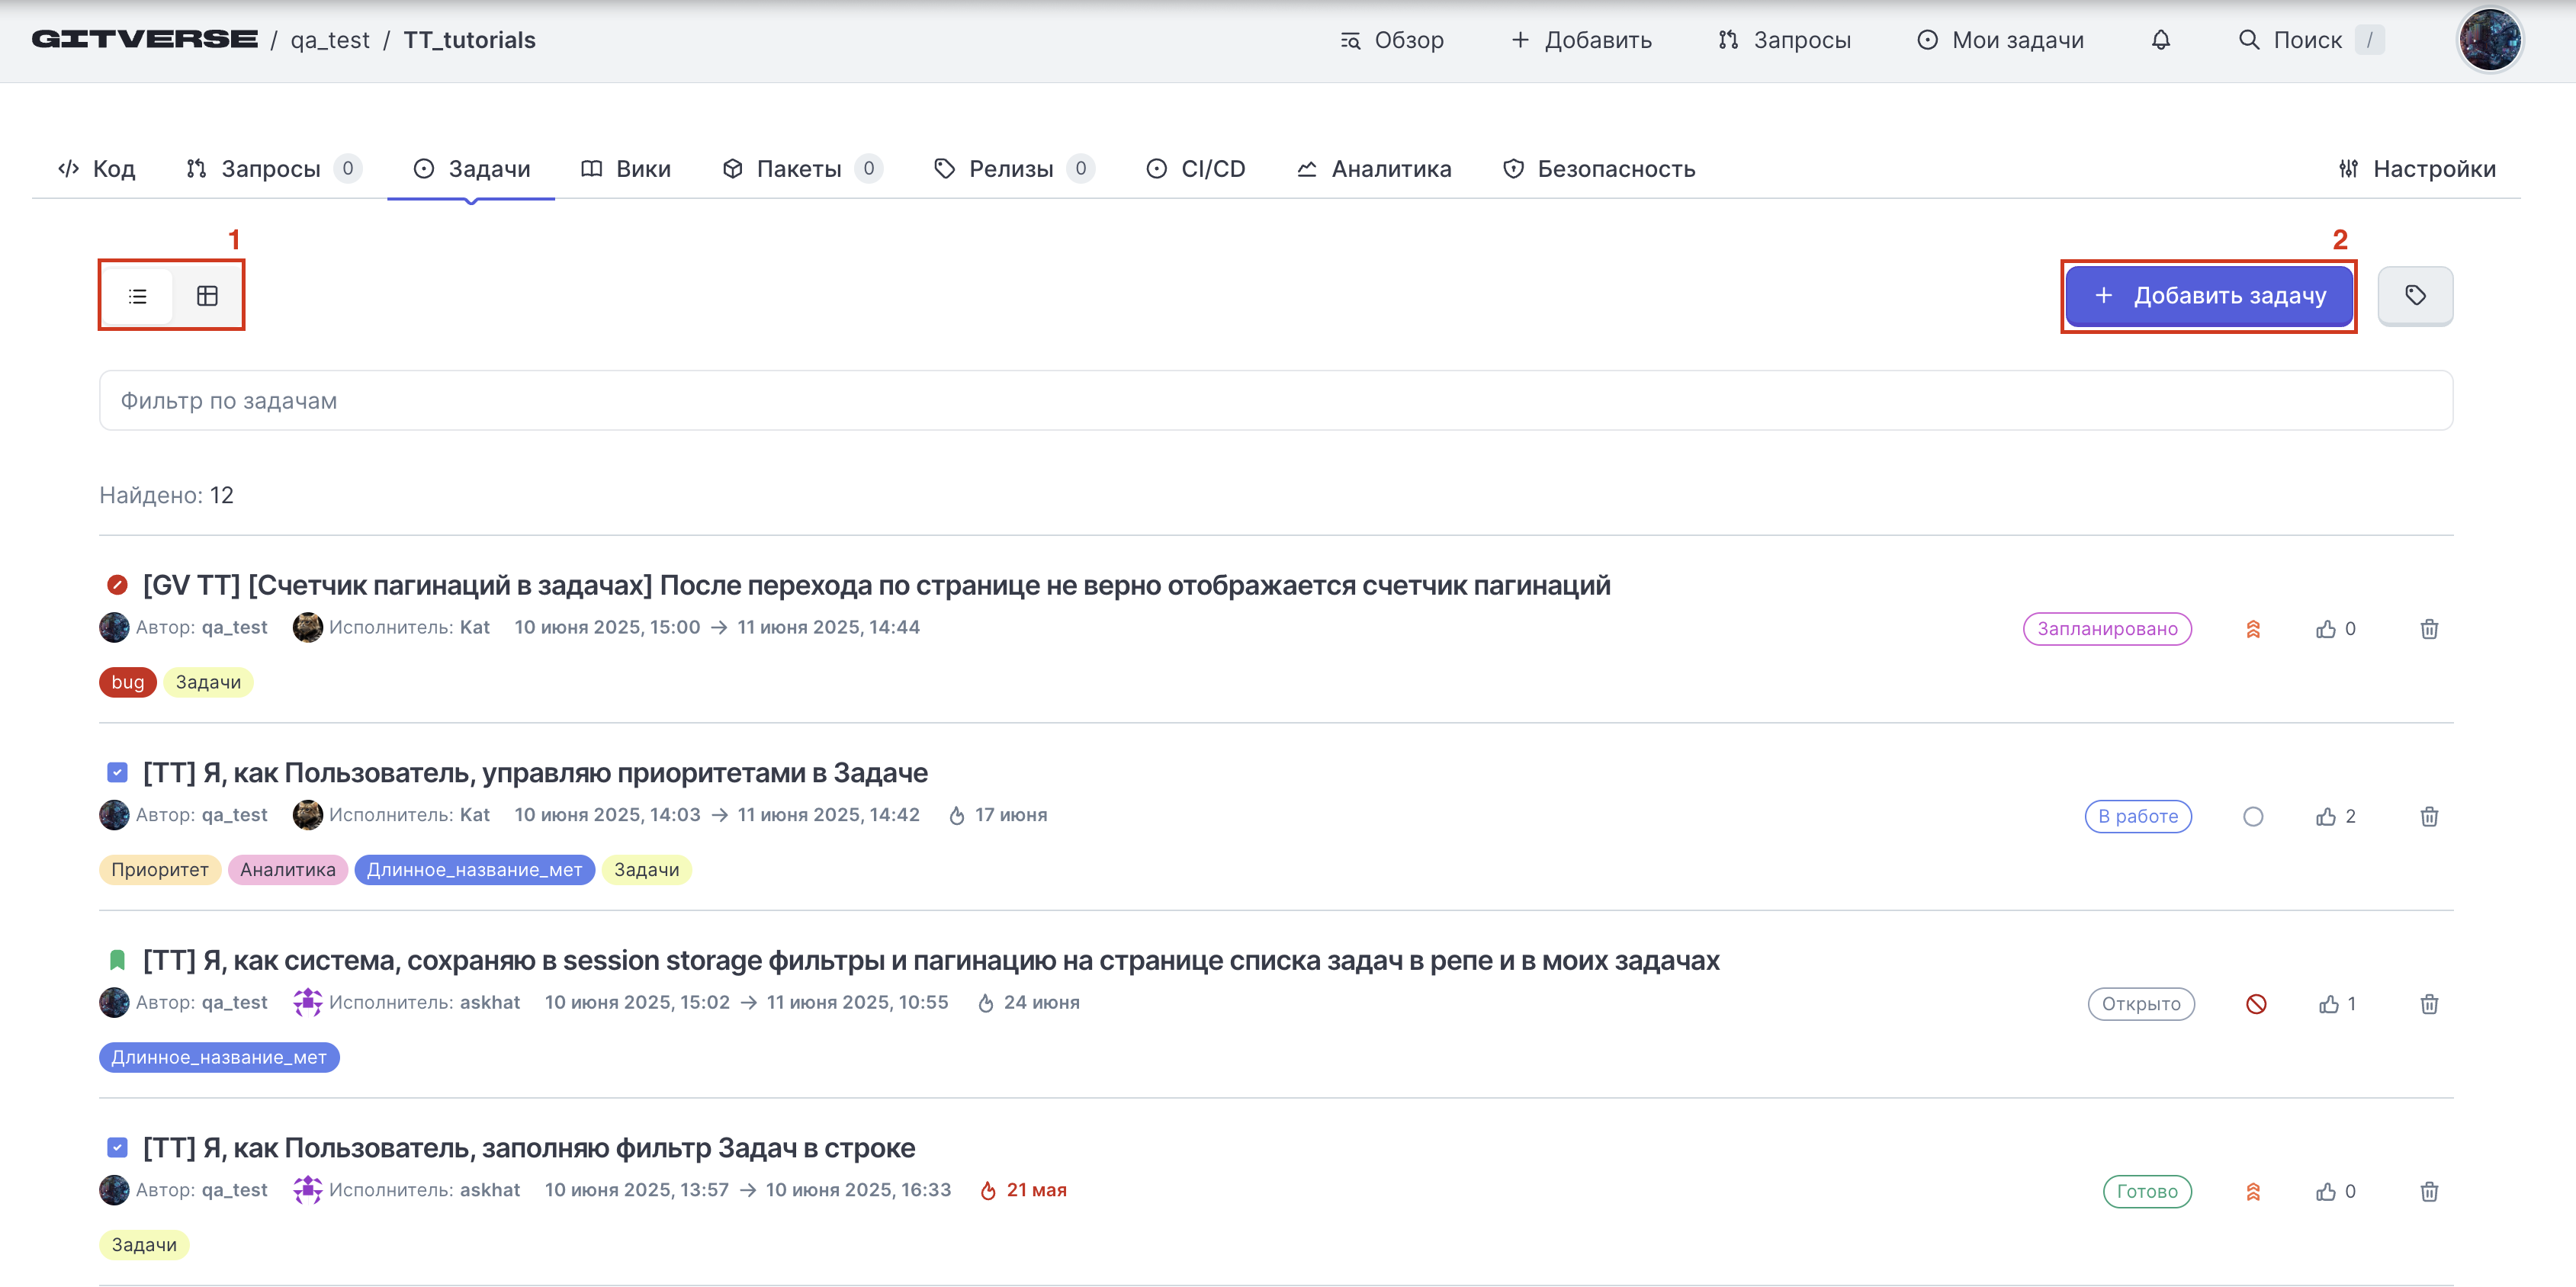This screenshot has width=2576, height=1287.
Task: Open the CI/CD tab
Action: [1195, 169]
